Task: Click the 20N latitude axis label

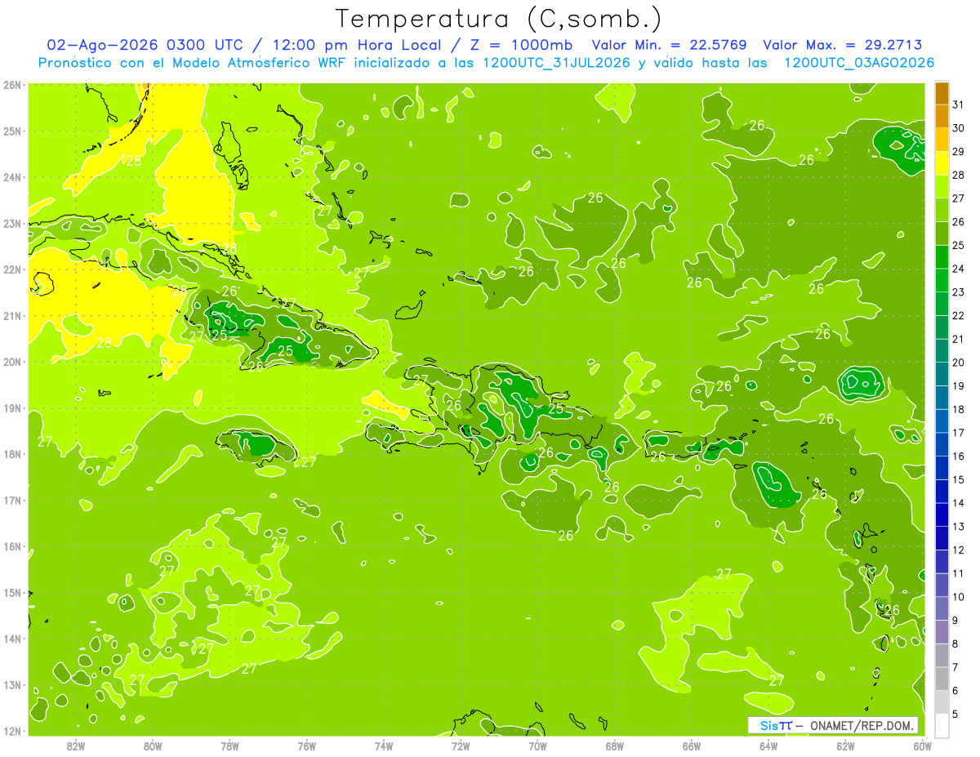Action: coord(12,362)
